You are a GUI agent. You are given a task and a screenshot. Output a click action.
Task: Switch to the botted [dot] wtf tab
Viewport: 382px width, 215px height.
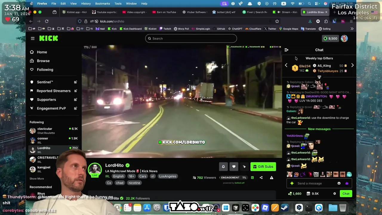224,12
